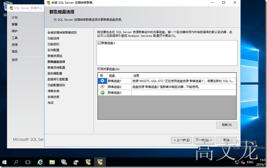Switch to first SQL Server setup taskbar icon
267x168 pixels.
click(88, 162)
